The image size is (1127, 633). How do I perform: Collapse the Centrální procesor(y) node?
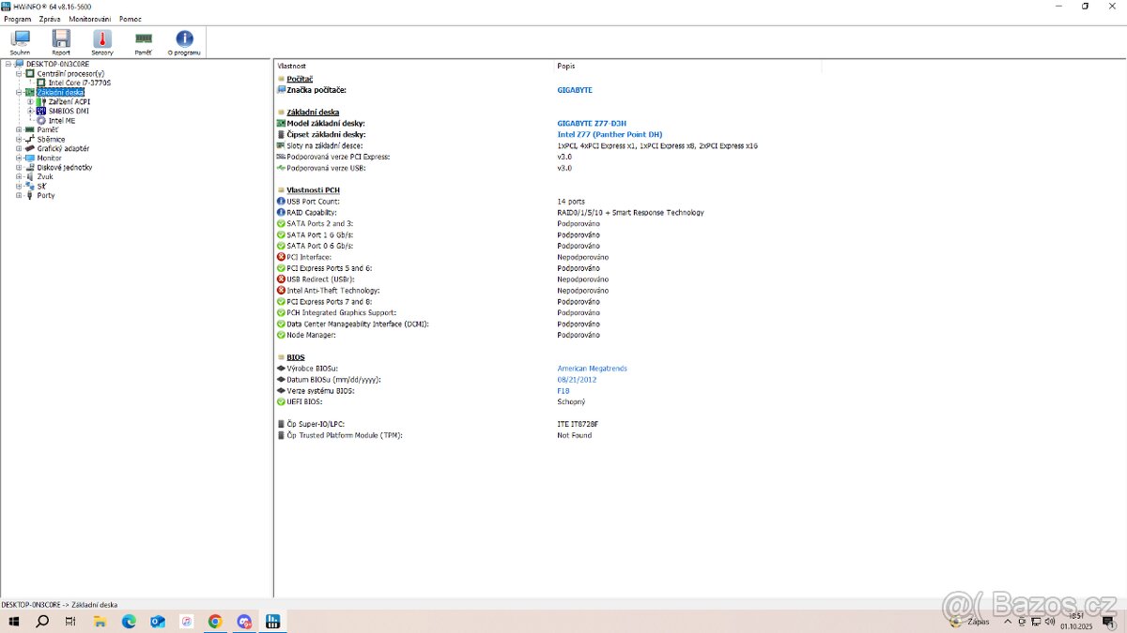[x=21, y=73]
